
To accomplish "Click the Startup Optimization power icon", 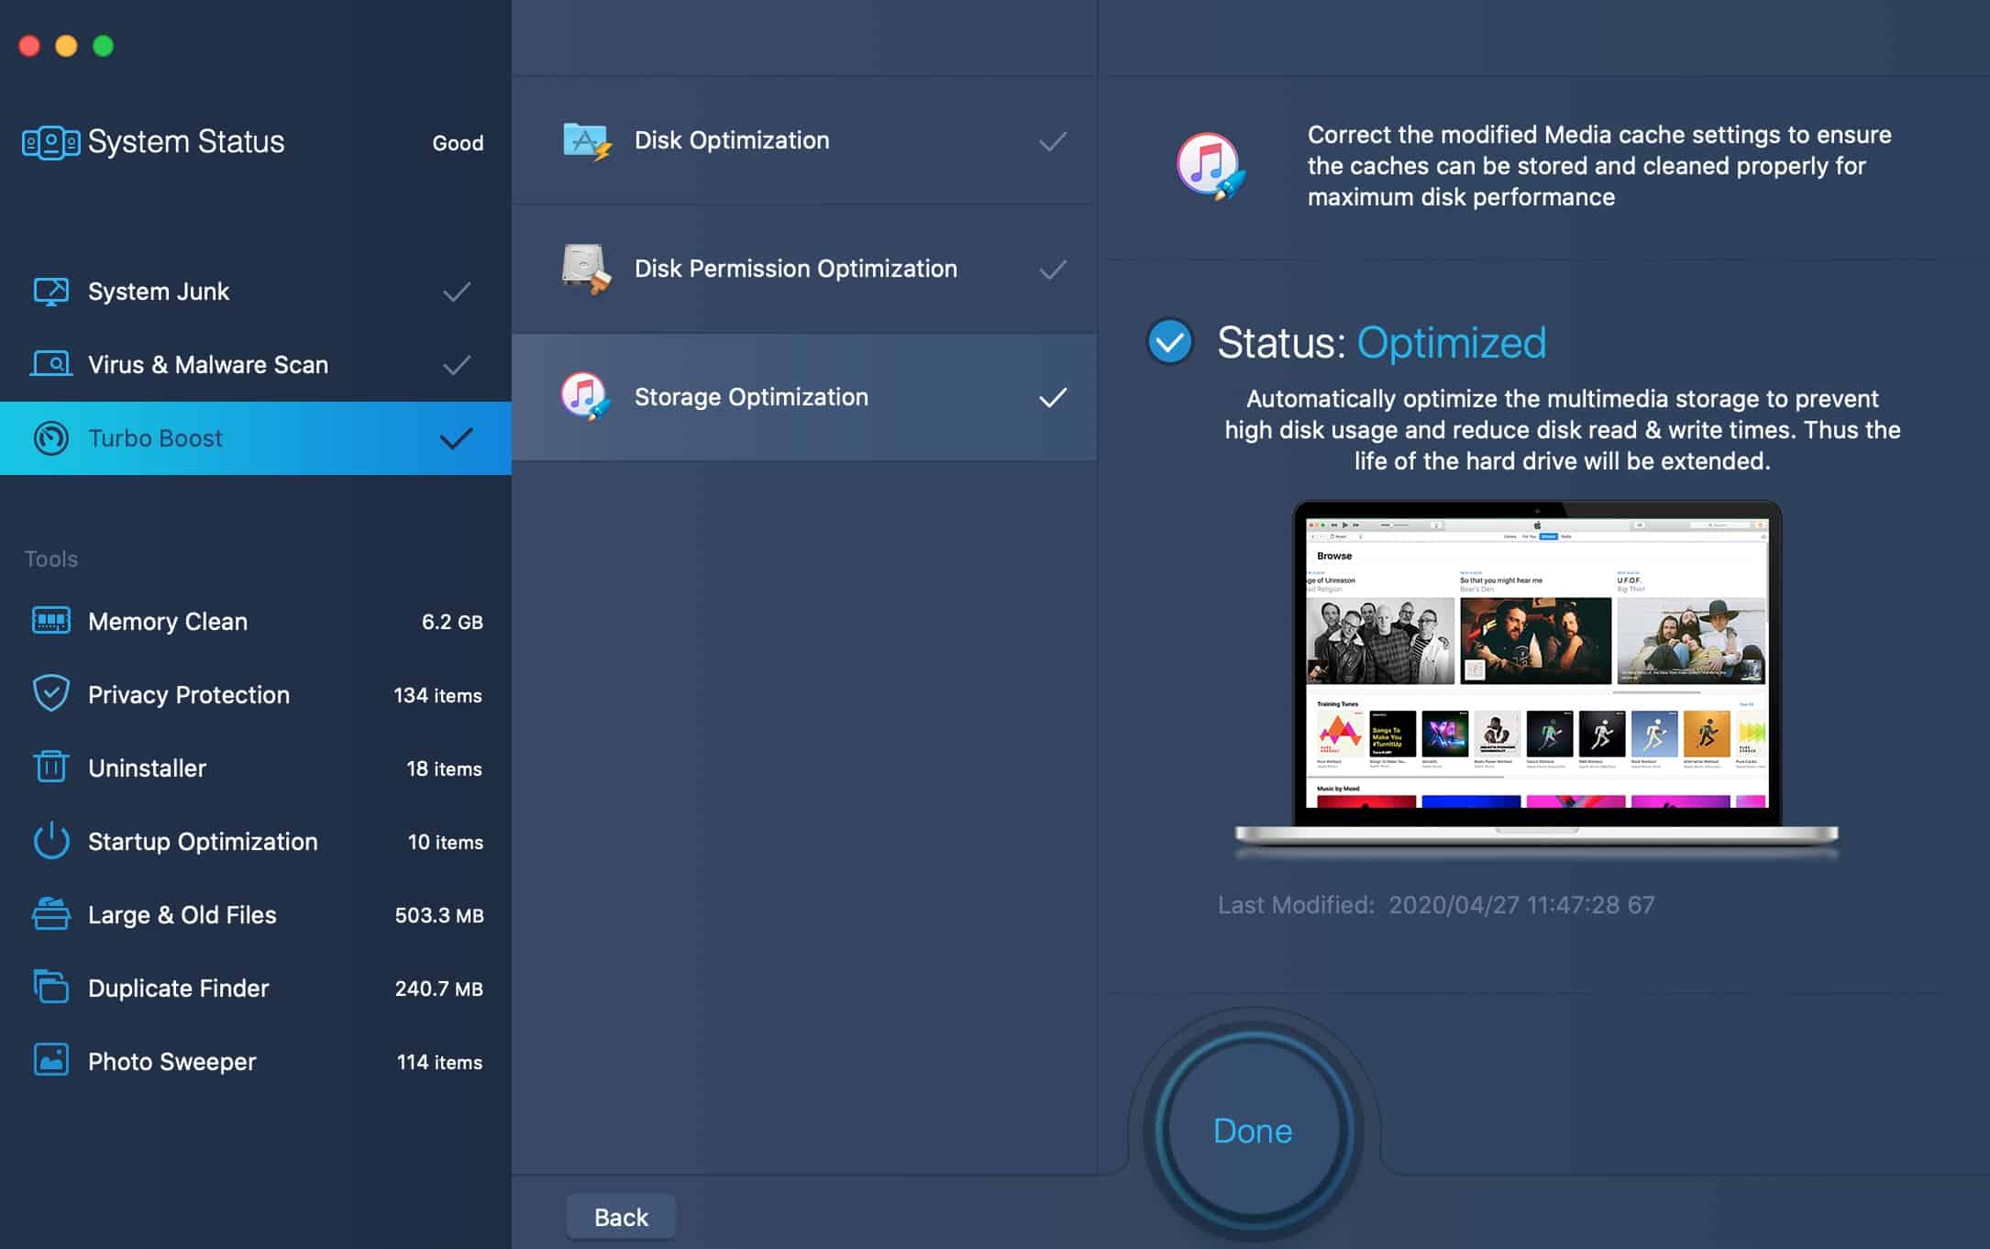I will (x=52, y=841).
